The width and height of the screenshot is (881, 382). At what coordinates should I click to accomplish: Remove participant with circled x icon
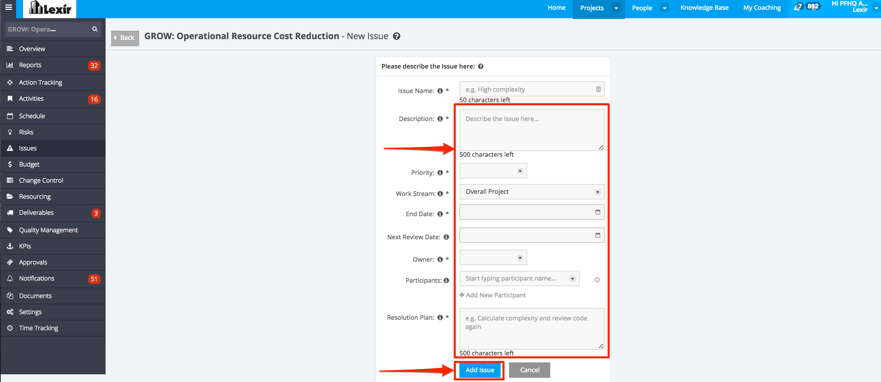pos(597,280)
